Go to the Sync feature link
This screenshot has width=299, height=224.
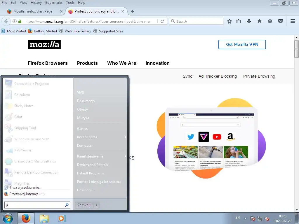pyautogui.click(x=187, y=76)
